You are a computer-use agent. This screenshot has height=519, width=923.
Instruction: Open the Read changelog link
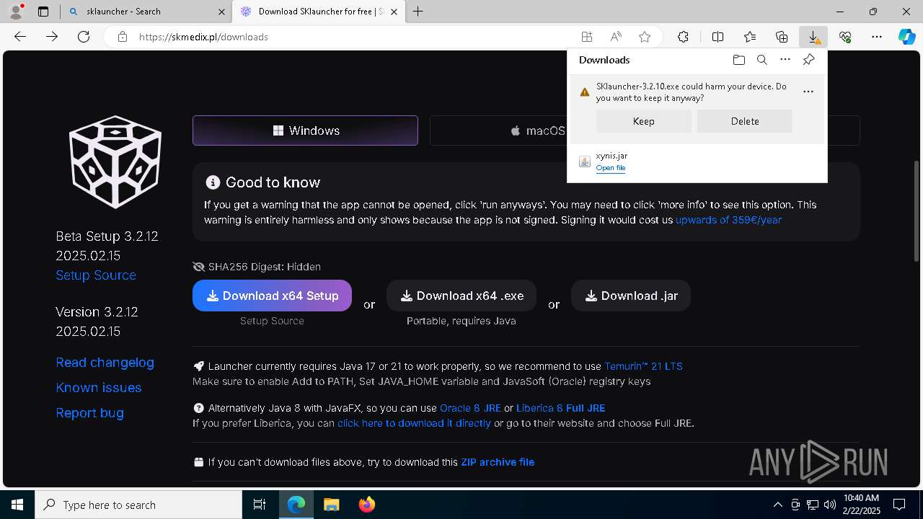point(105,363)
